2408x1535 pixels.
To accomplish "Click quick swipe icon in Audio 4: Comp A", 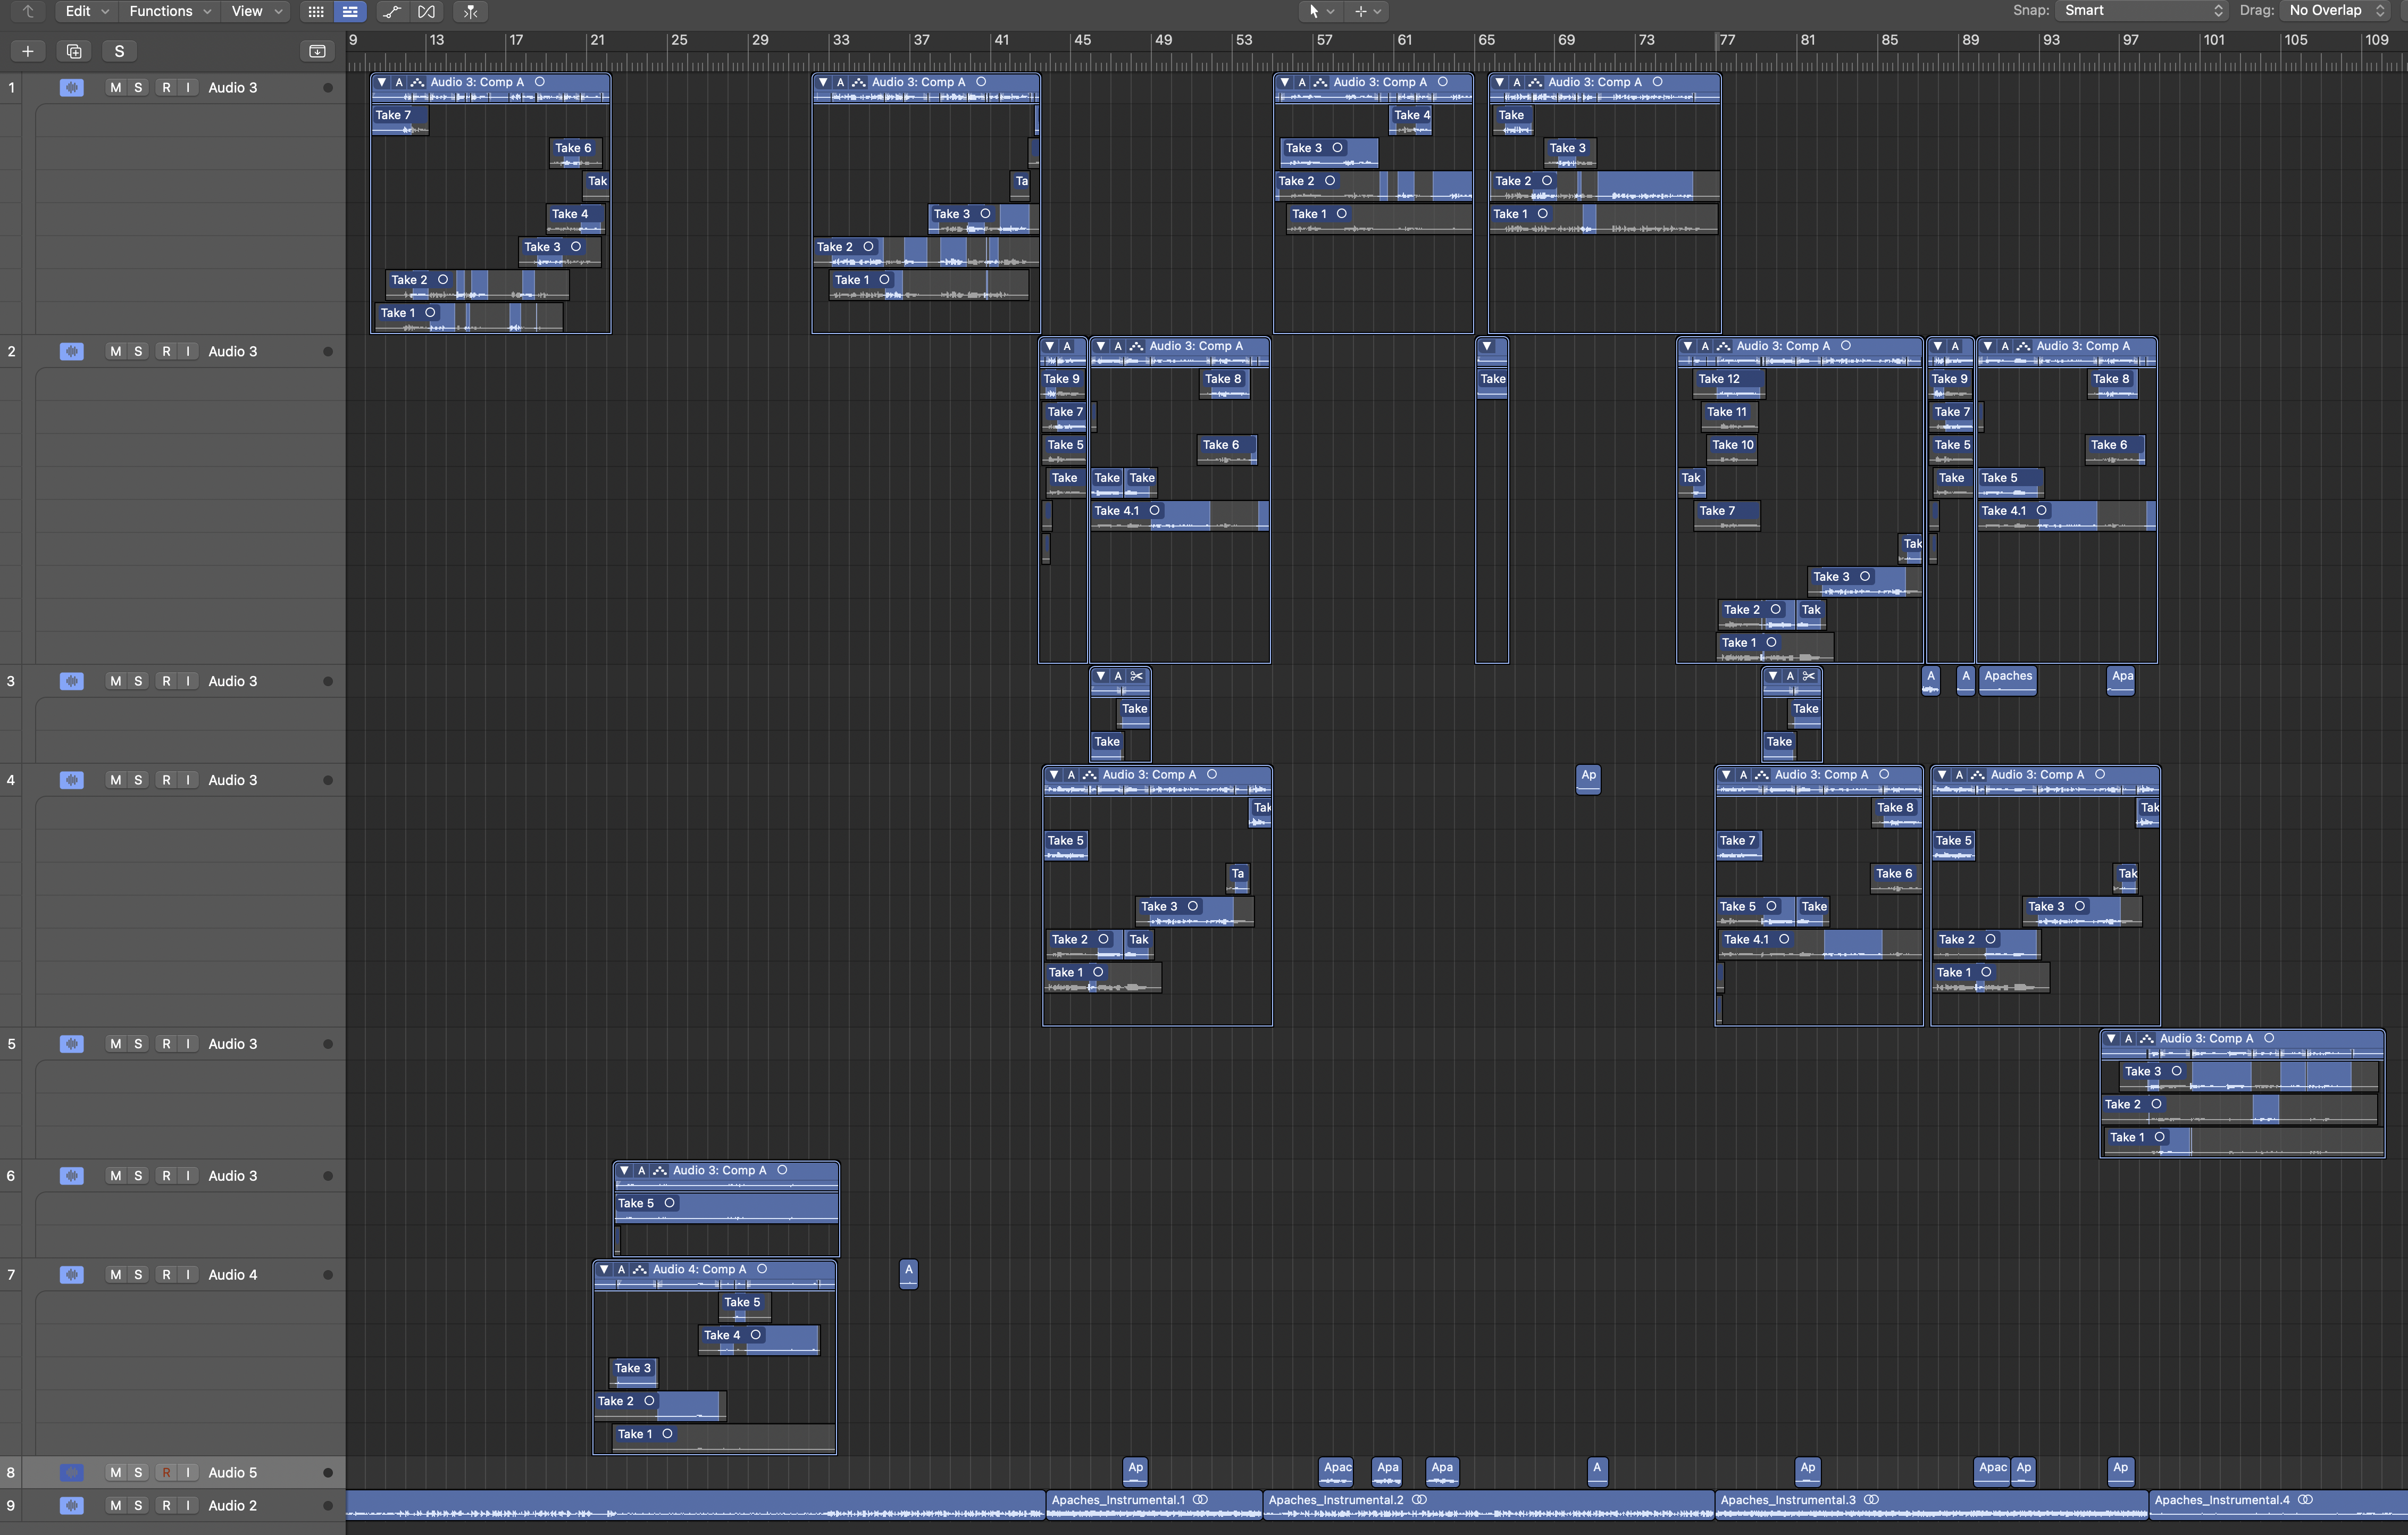I will (x=639, y=1269).
